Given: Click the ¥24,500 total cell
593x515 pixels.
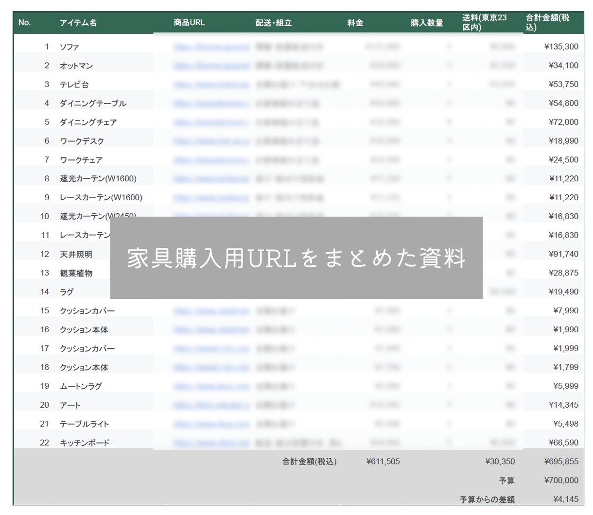Looking at the screenshot, I should coord(563,160).
